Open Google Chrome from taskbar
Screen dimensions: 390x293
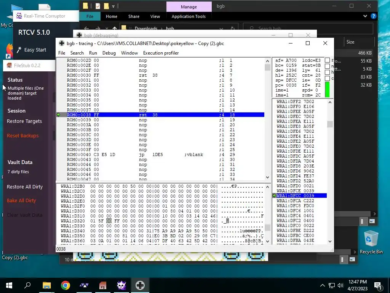[x=66, y=285]
